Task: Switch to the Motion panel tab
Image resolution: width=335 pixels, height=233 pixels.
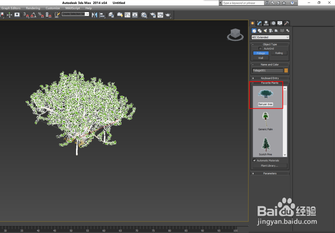Action: pyautogui.click(x=273, y=23)
